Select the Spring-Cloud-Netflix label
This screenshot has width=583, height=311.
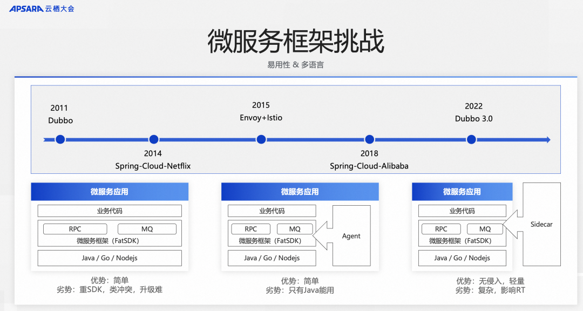[x=153, y=166]
